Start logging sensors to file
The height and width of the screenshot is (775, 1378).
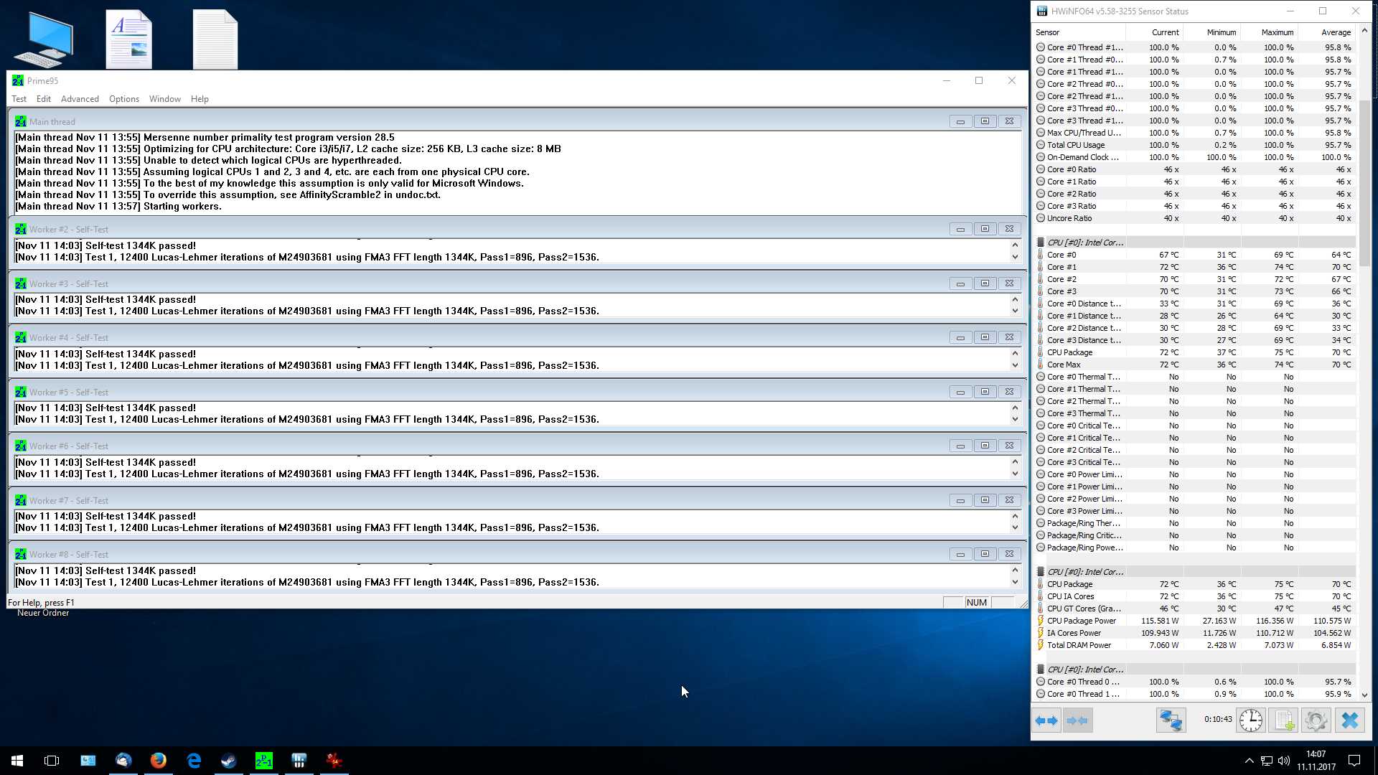(x=1283, y=720)
